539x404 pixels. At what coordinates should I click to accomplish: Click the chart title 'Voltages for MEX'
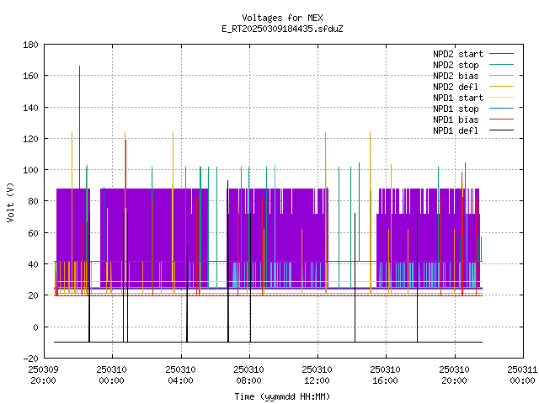tap(282, 18)
